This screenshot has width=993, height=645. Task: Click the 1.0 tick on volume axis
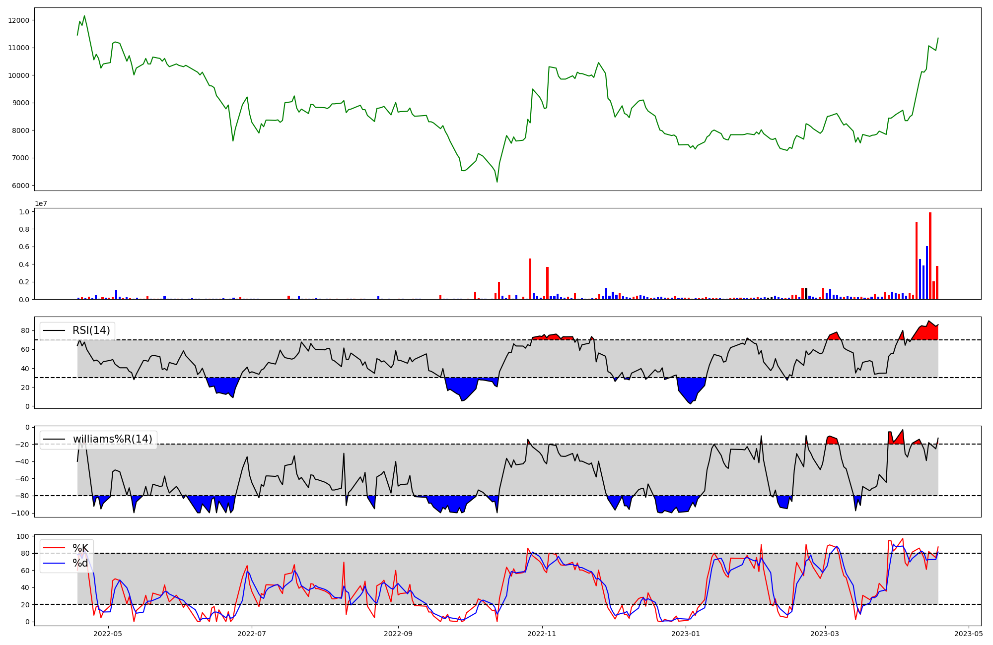[24, 212]
